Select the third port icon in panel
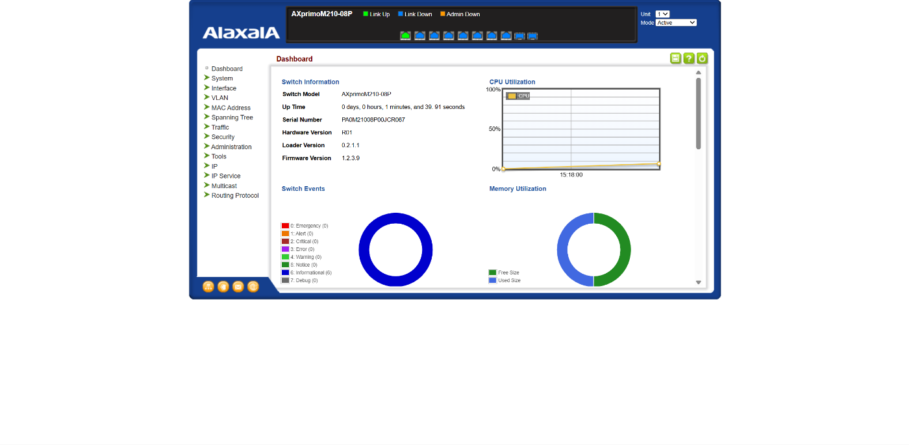This screenshot has height=445, width=909. tap(434, 36)
